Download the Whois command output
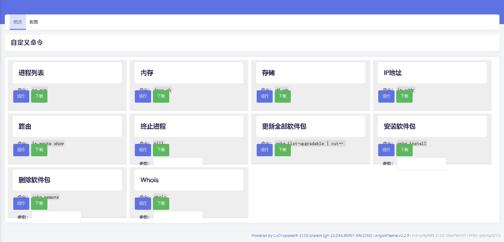 [161, 203]
